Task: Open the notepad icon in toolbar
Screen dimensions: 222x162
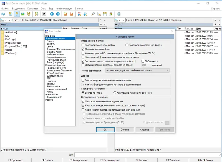Action: [119, 14]
